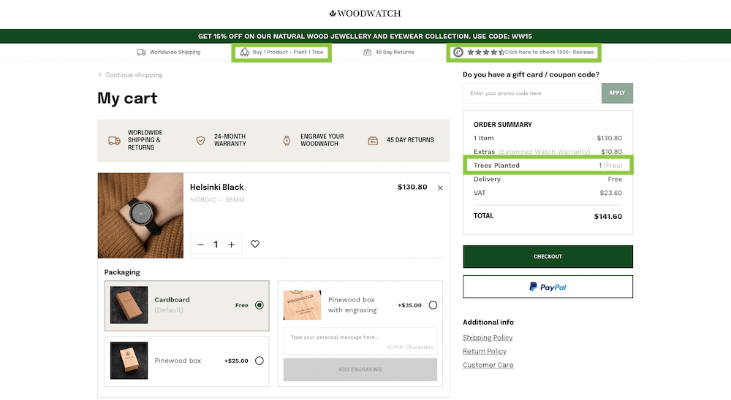Open the Helsinki Black watch product image
Image resolution: width=731 pixels, height=400 pixels.
140,215
